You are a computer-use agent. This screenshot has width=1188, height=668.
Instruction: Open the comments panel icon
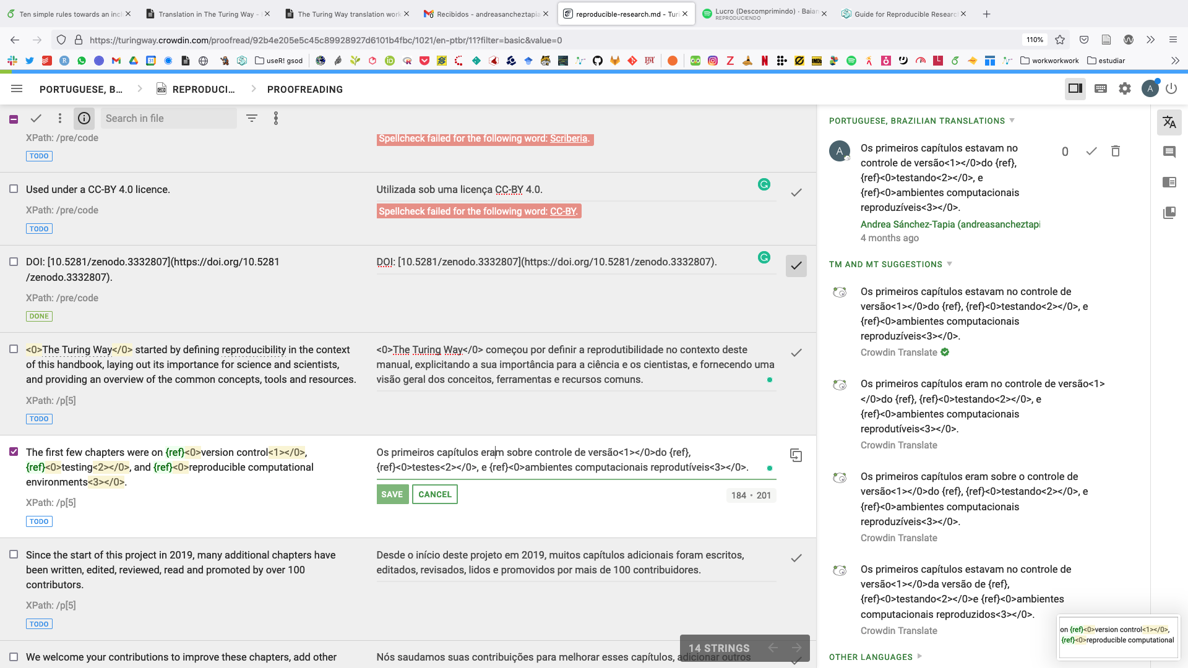1169,152
